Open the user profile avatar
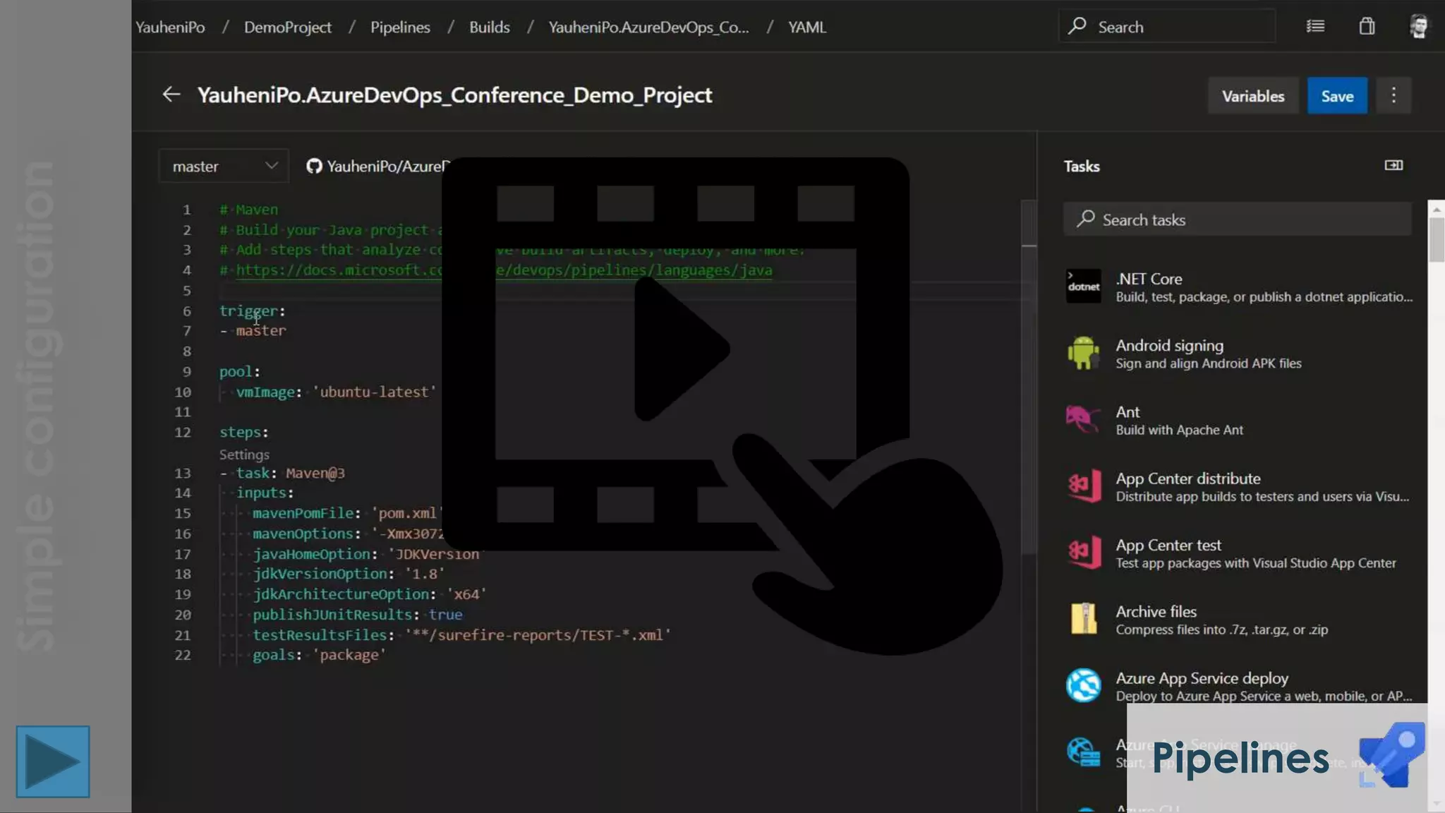 point(1419,27)
